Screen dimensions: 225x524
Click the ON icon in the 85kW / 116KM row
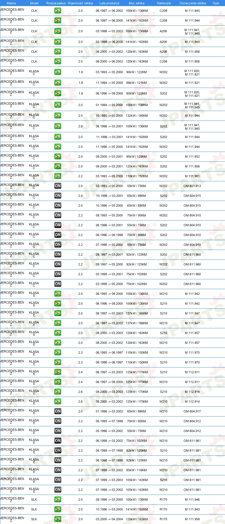click(x=58, y=470)
